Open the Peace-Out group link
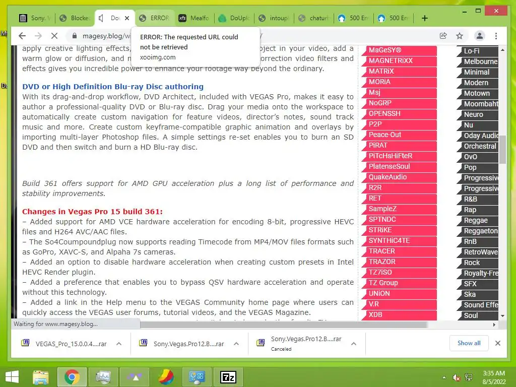The image size is (516, 387). point(400,135)
